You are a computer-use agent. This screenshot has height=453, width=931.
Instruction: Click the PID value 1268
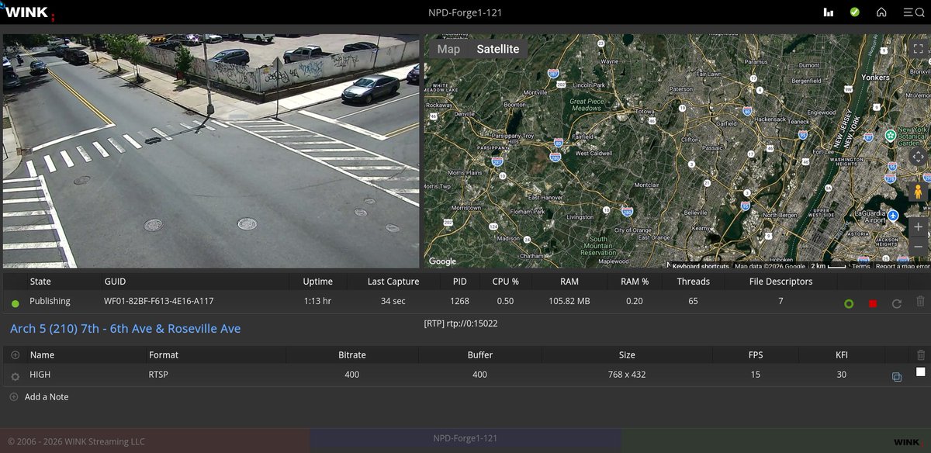pyautogui.click(x=460, y=301)
